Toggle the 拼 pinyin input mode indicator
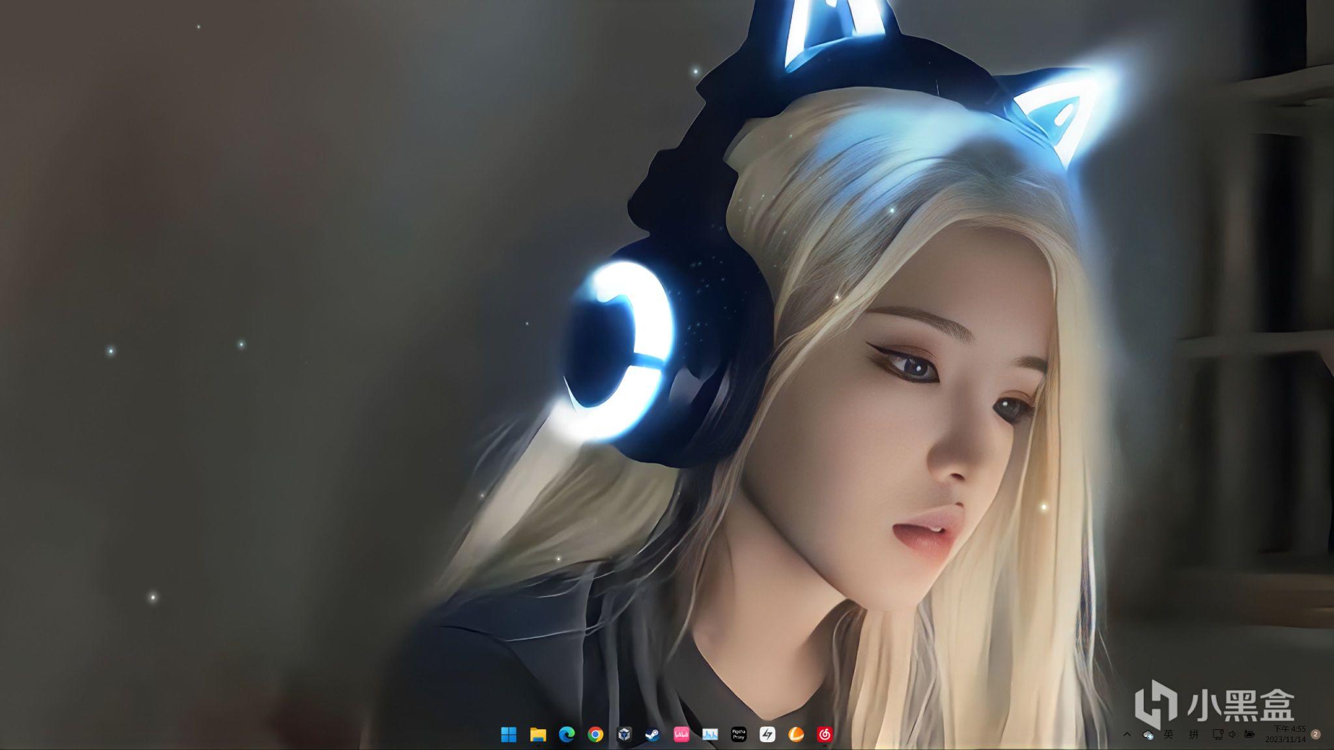The image size is (1334, 750). pyautogui.click(x=1193, y=734)
